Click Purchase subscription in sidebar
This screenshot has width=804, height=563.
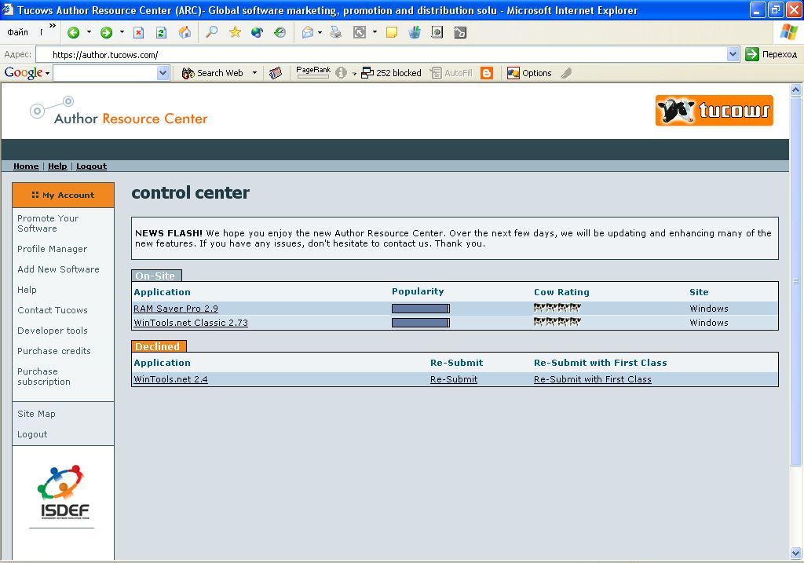point(44,377)
